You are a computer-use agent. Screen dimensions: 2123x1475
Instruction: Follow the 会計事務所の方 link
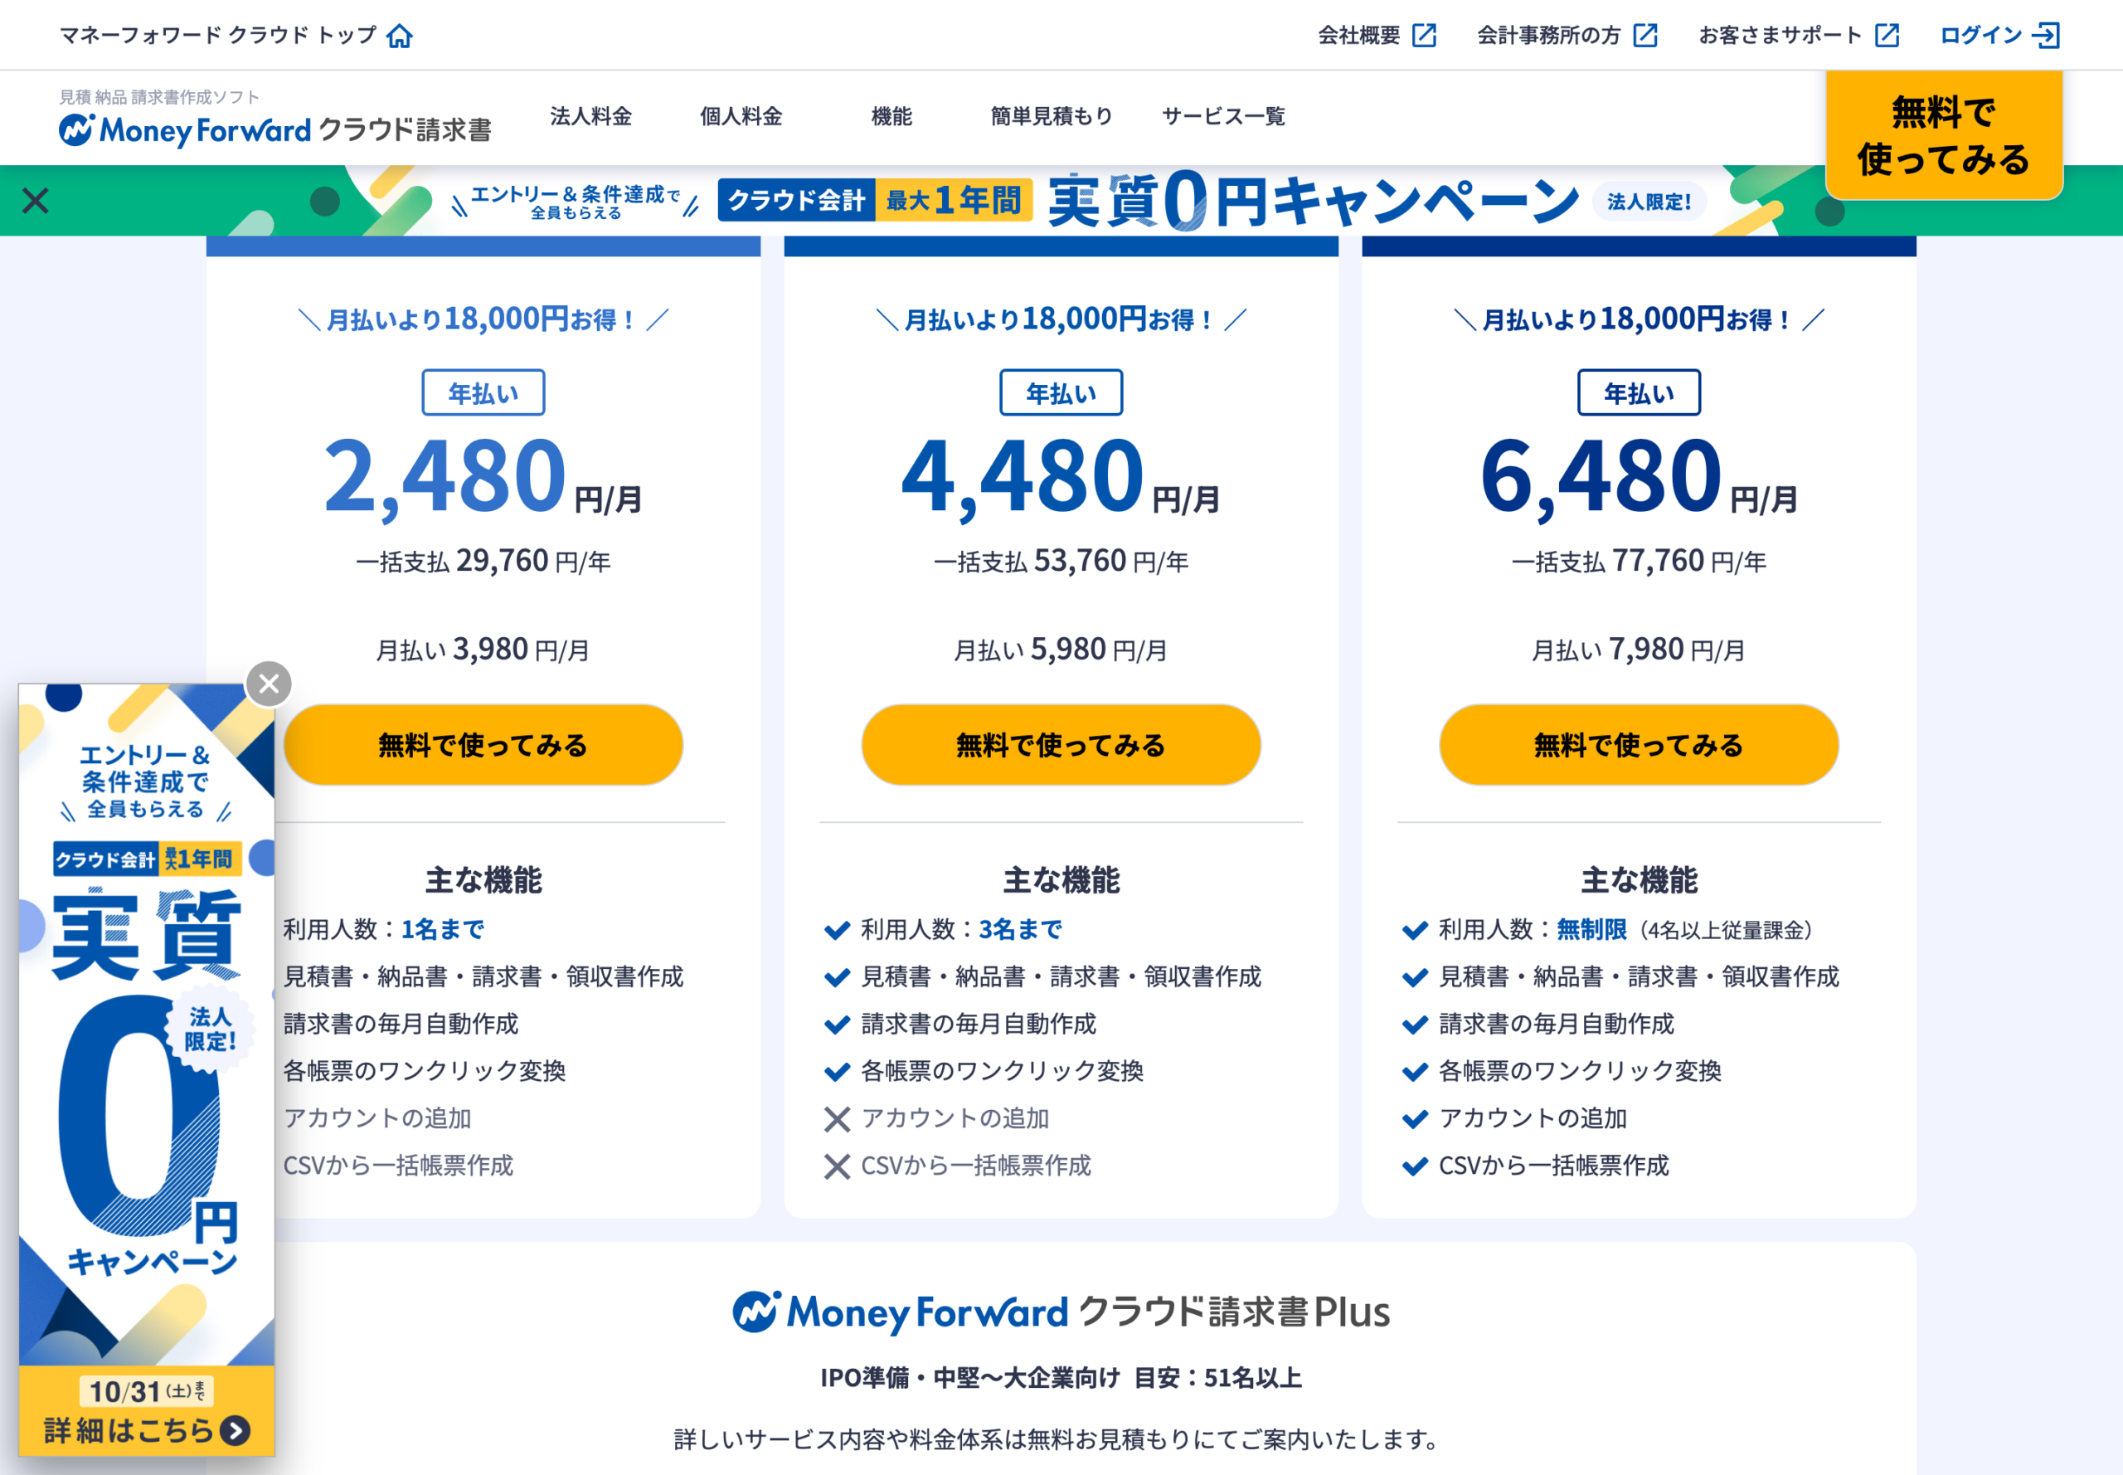(1549, 35)
